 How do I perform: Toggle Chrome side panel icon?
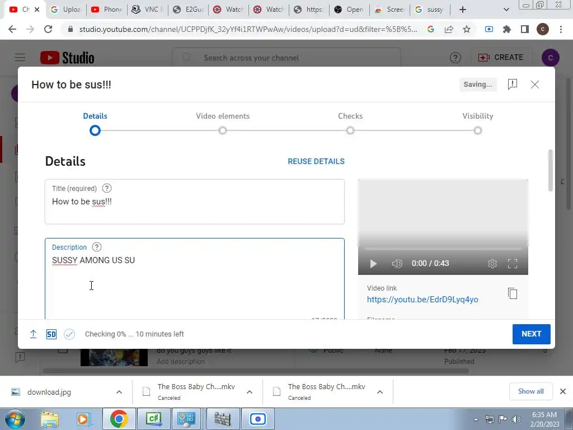[x=525, y=29]
